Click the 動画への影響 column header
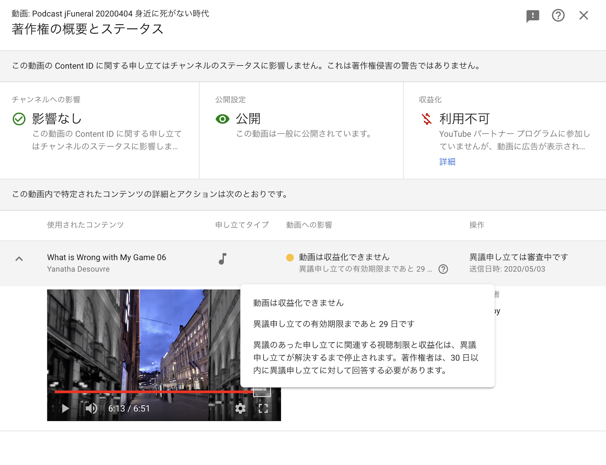 [x=309, y=225]
